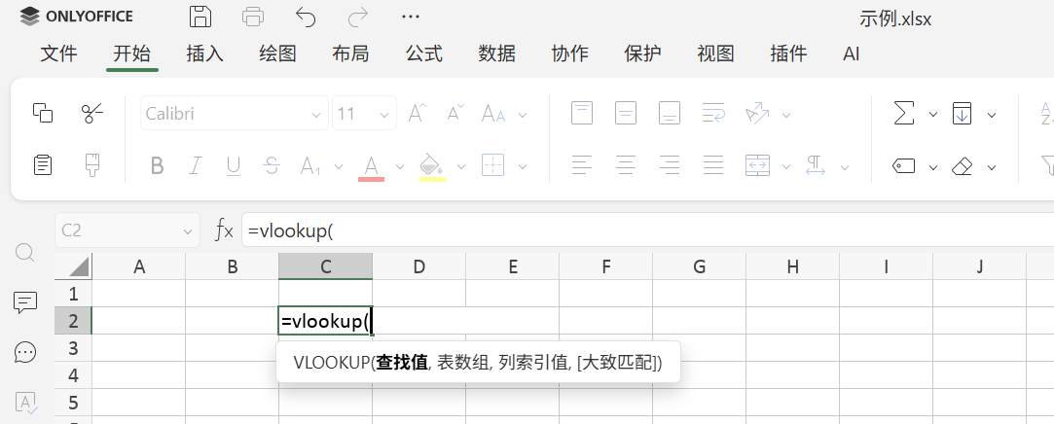Click the Summation sigma icon
Image resolution: width=1054 pixels, height=424 pixels.
click(x=904, y=114)
